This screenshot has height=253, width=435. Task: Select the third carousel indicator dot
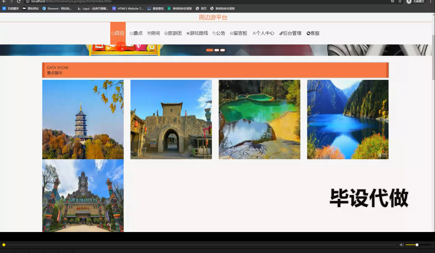tap(223, 50)
